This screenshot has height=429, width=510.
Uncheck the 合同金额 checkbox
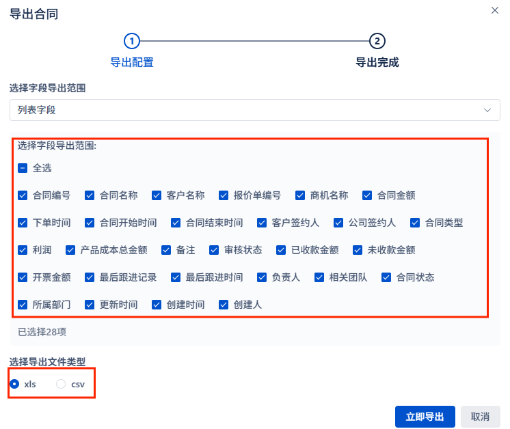pyautogui.click(x=367, y=195)
